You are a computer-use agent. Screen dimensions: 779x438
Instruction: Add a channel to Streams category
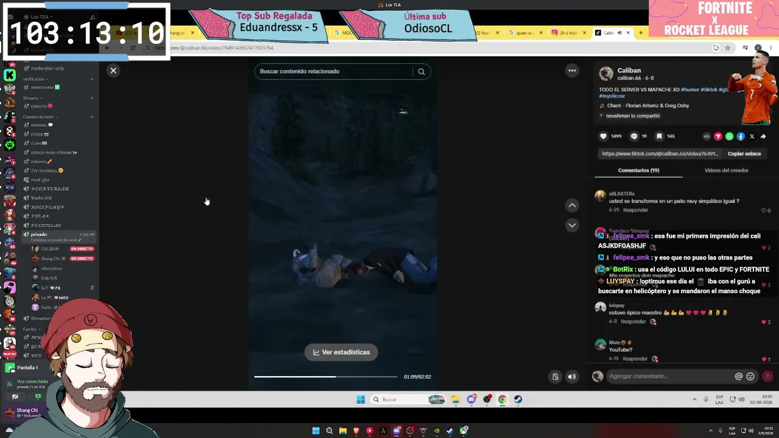click(92, 98)
